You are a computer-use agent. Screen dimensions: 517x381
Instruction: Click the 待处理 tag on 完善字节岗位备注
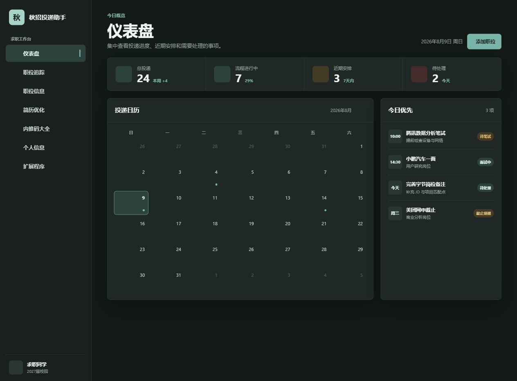[486, 188]
